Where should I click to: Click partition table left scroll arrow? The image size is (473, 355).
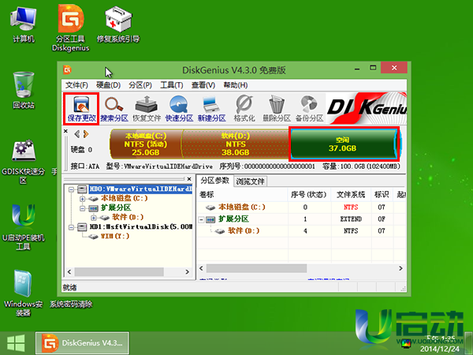(202, 268)
